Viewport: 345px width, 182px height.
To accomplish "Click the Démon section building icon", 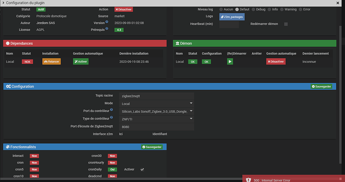I will [177, 43].
